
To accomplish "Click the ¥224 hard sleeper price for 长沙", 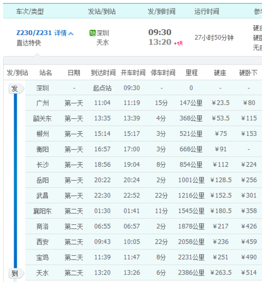I will 249,165.
